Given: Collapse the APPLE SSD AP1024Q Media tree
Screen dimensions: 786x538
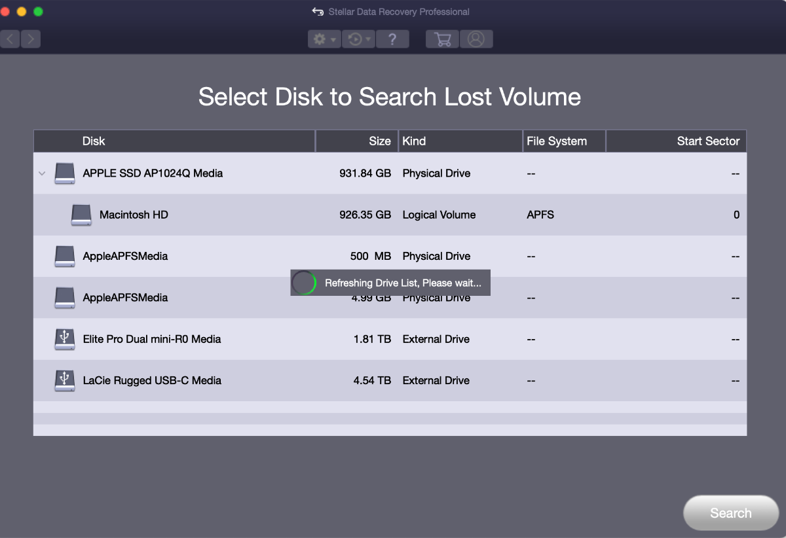Looking at the screenshot, I should click(42, 173).
